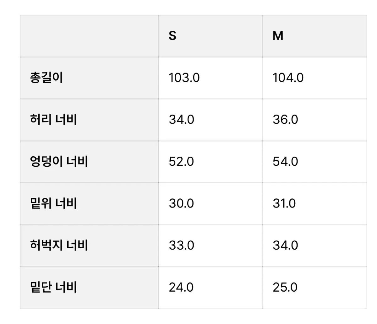This screenshot has height=324, width=377.
Task: Click the 104.0 total length value
Action: [288, 78]
